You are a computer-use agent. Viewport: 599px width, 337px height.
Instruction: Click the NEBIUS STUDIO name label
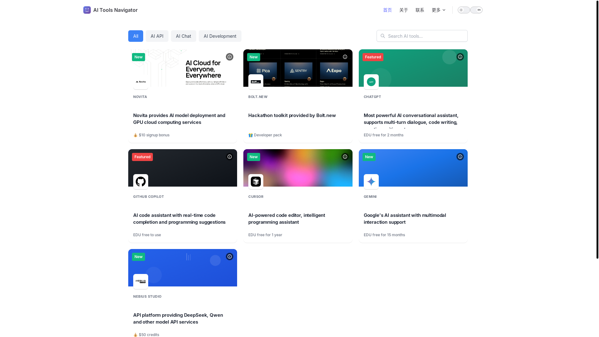tap(147, 296)
